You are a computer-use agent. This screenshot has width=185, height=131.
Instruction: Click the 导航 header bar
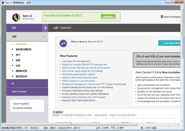coord(24,28)
